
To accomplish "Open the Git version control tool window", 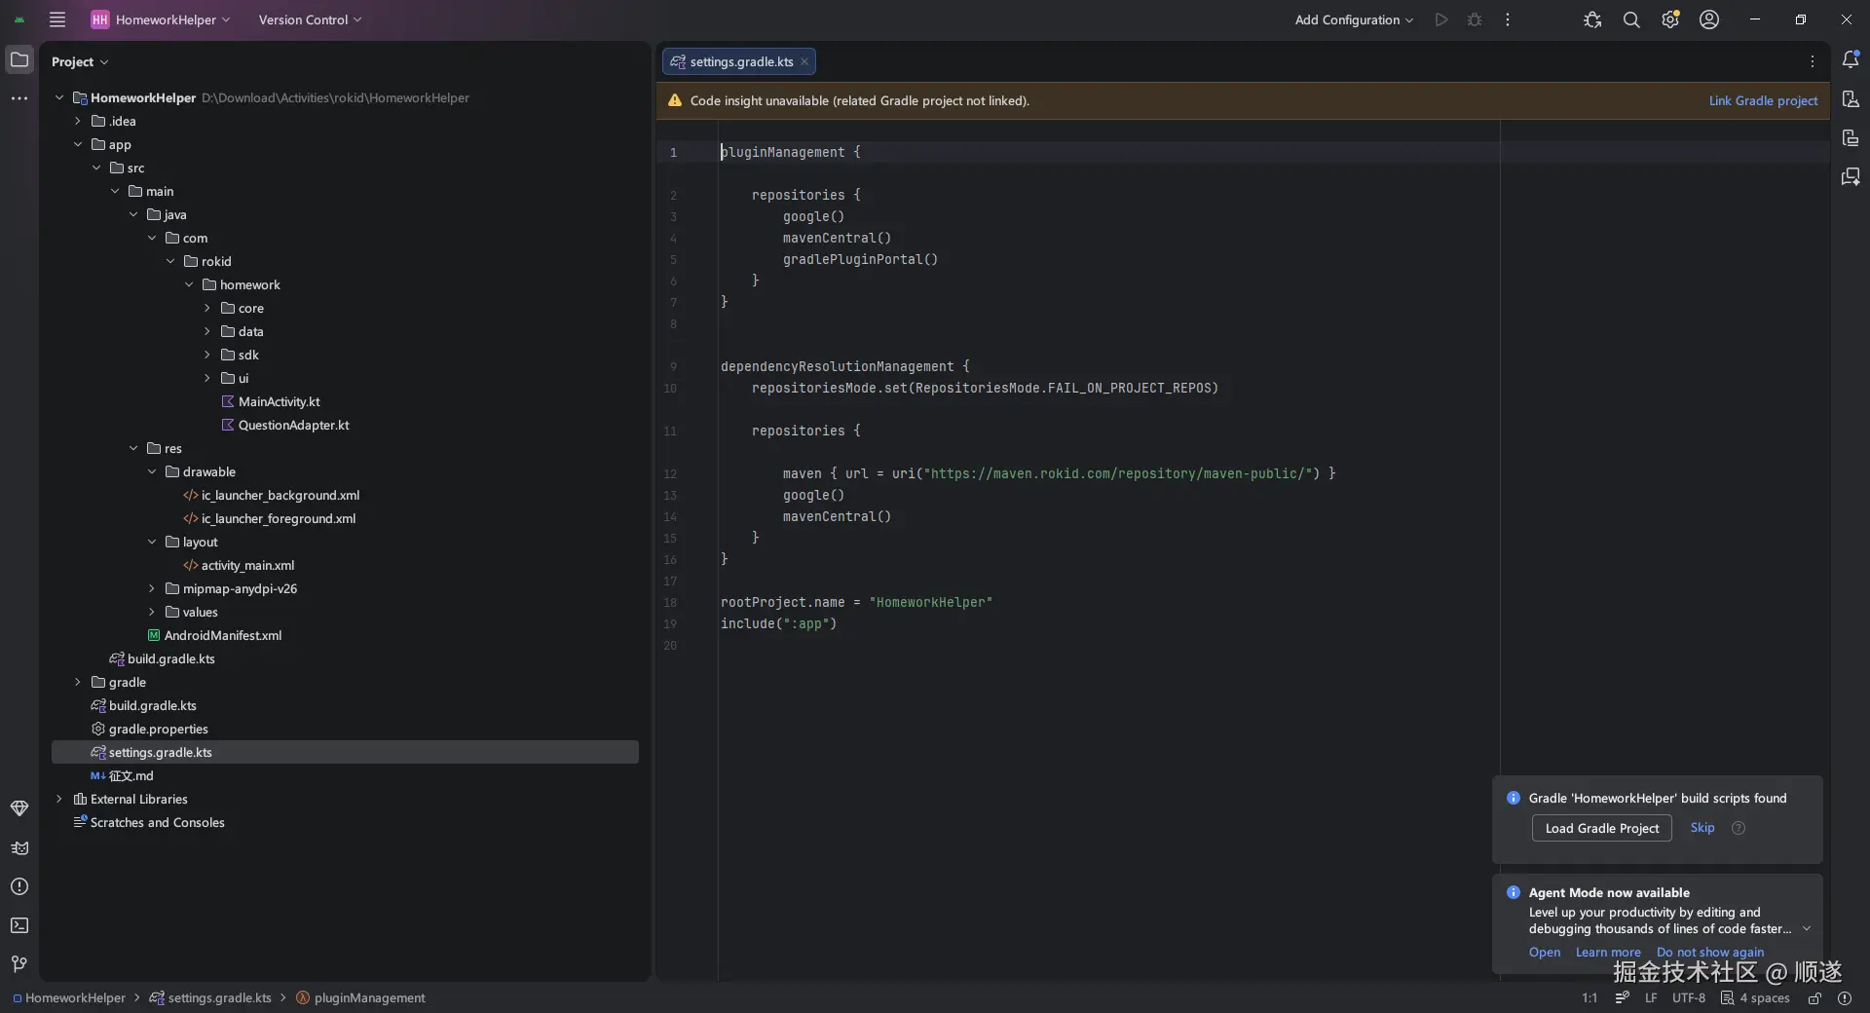I will coord(19,964).
